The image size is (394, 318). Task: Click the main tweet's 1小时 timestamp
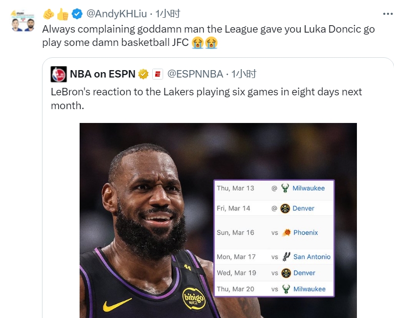tap(168, 13)
